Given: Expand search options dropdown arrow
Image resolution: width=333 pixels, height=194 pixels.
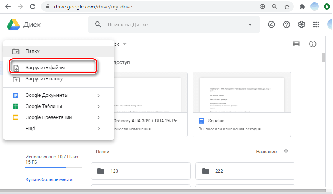Looking at the screenshot, I should pos(250,24).
